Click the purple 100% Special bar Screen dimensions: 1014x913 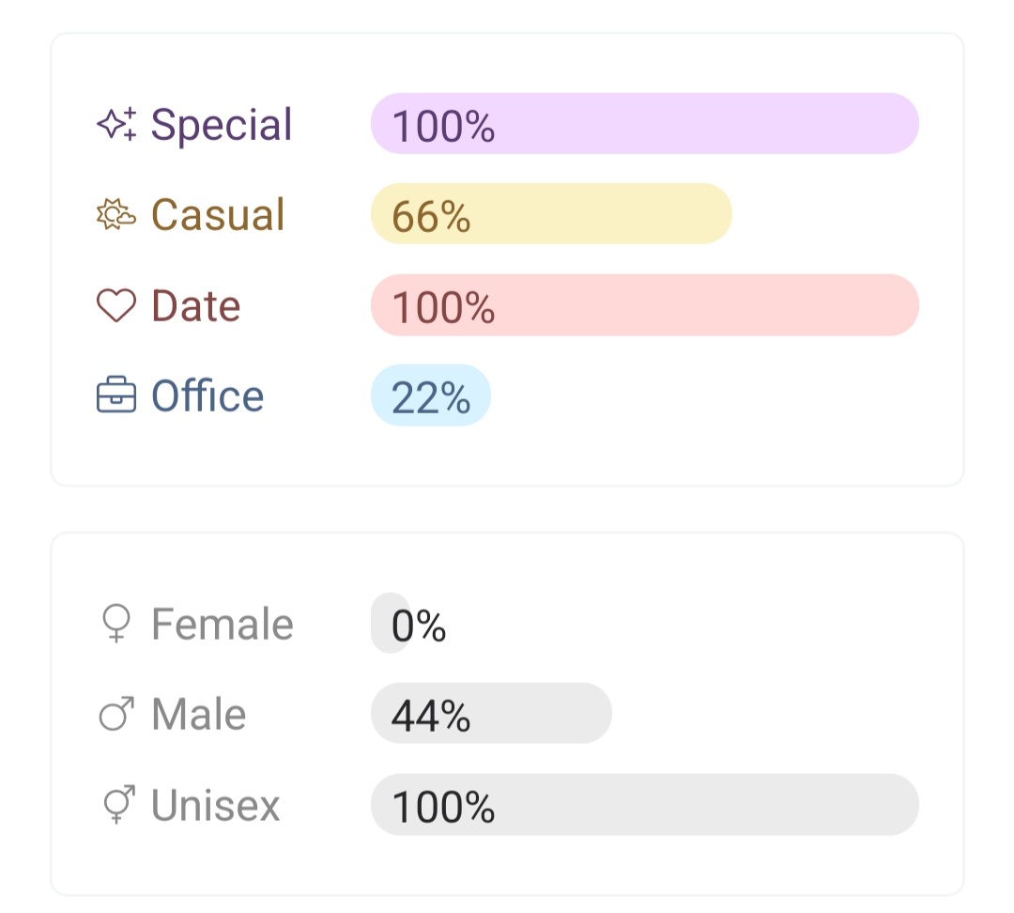pyautogui.click(x=644, y=124)
